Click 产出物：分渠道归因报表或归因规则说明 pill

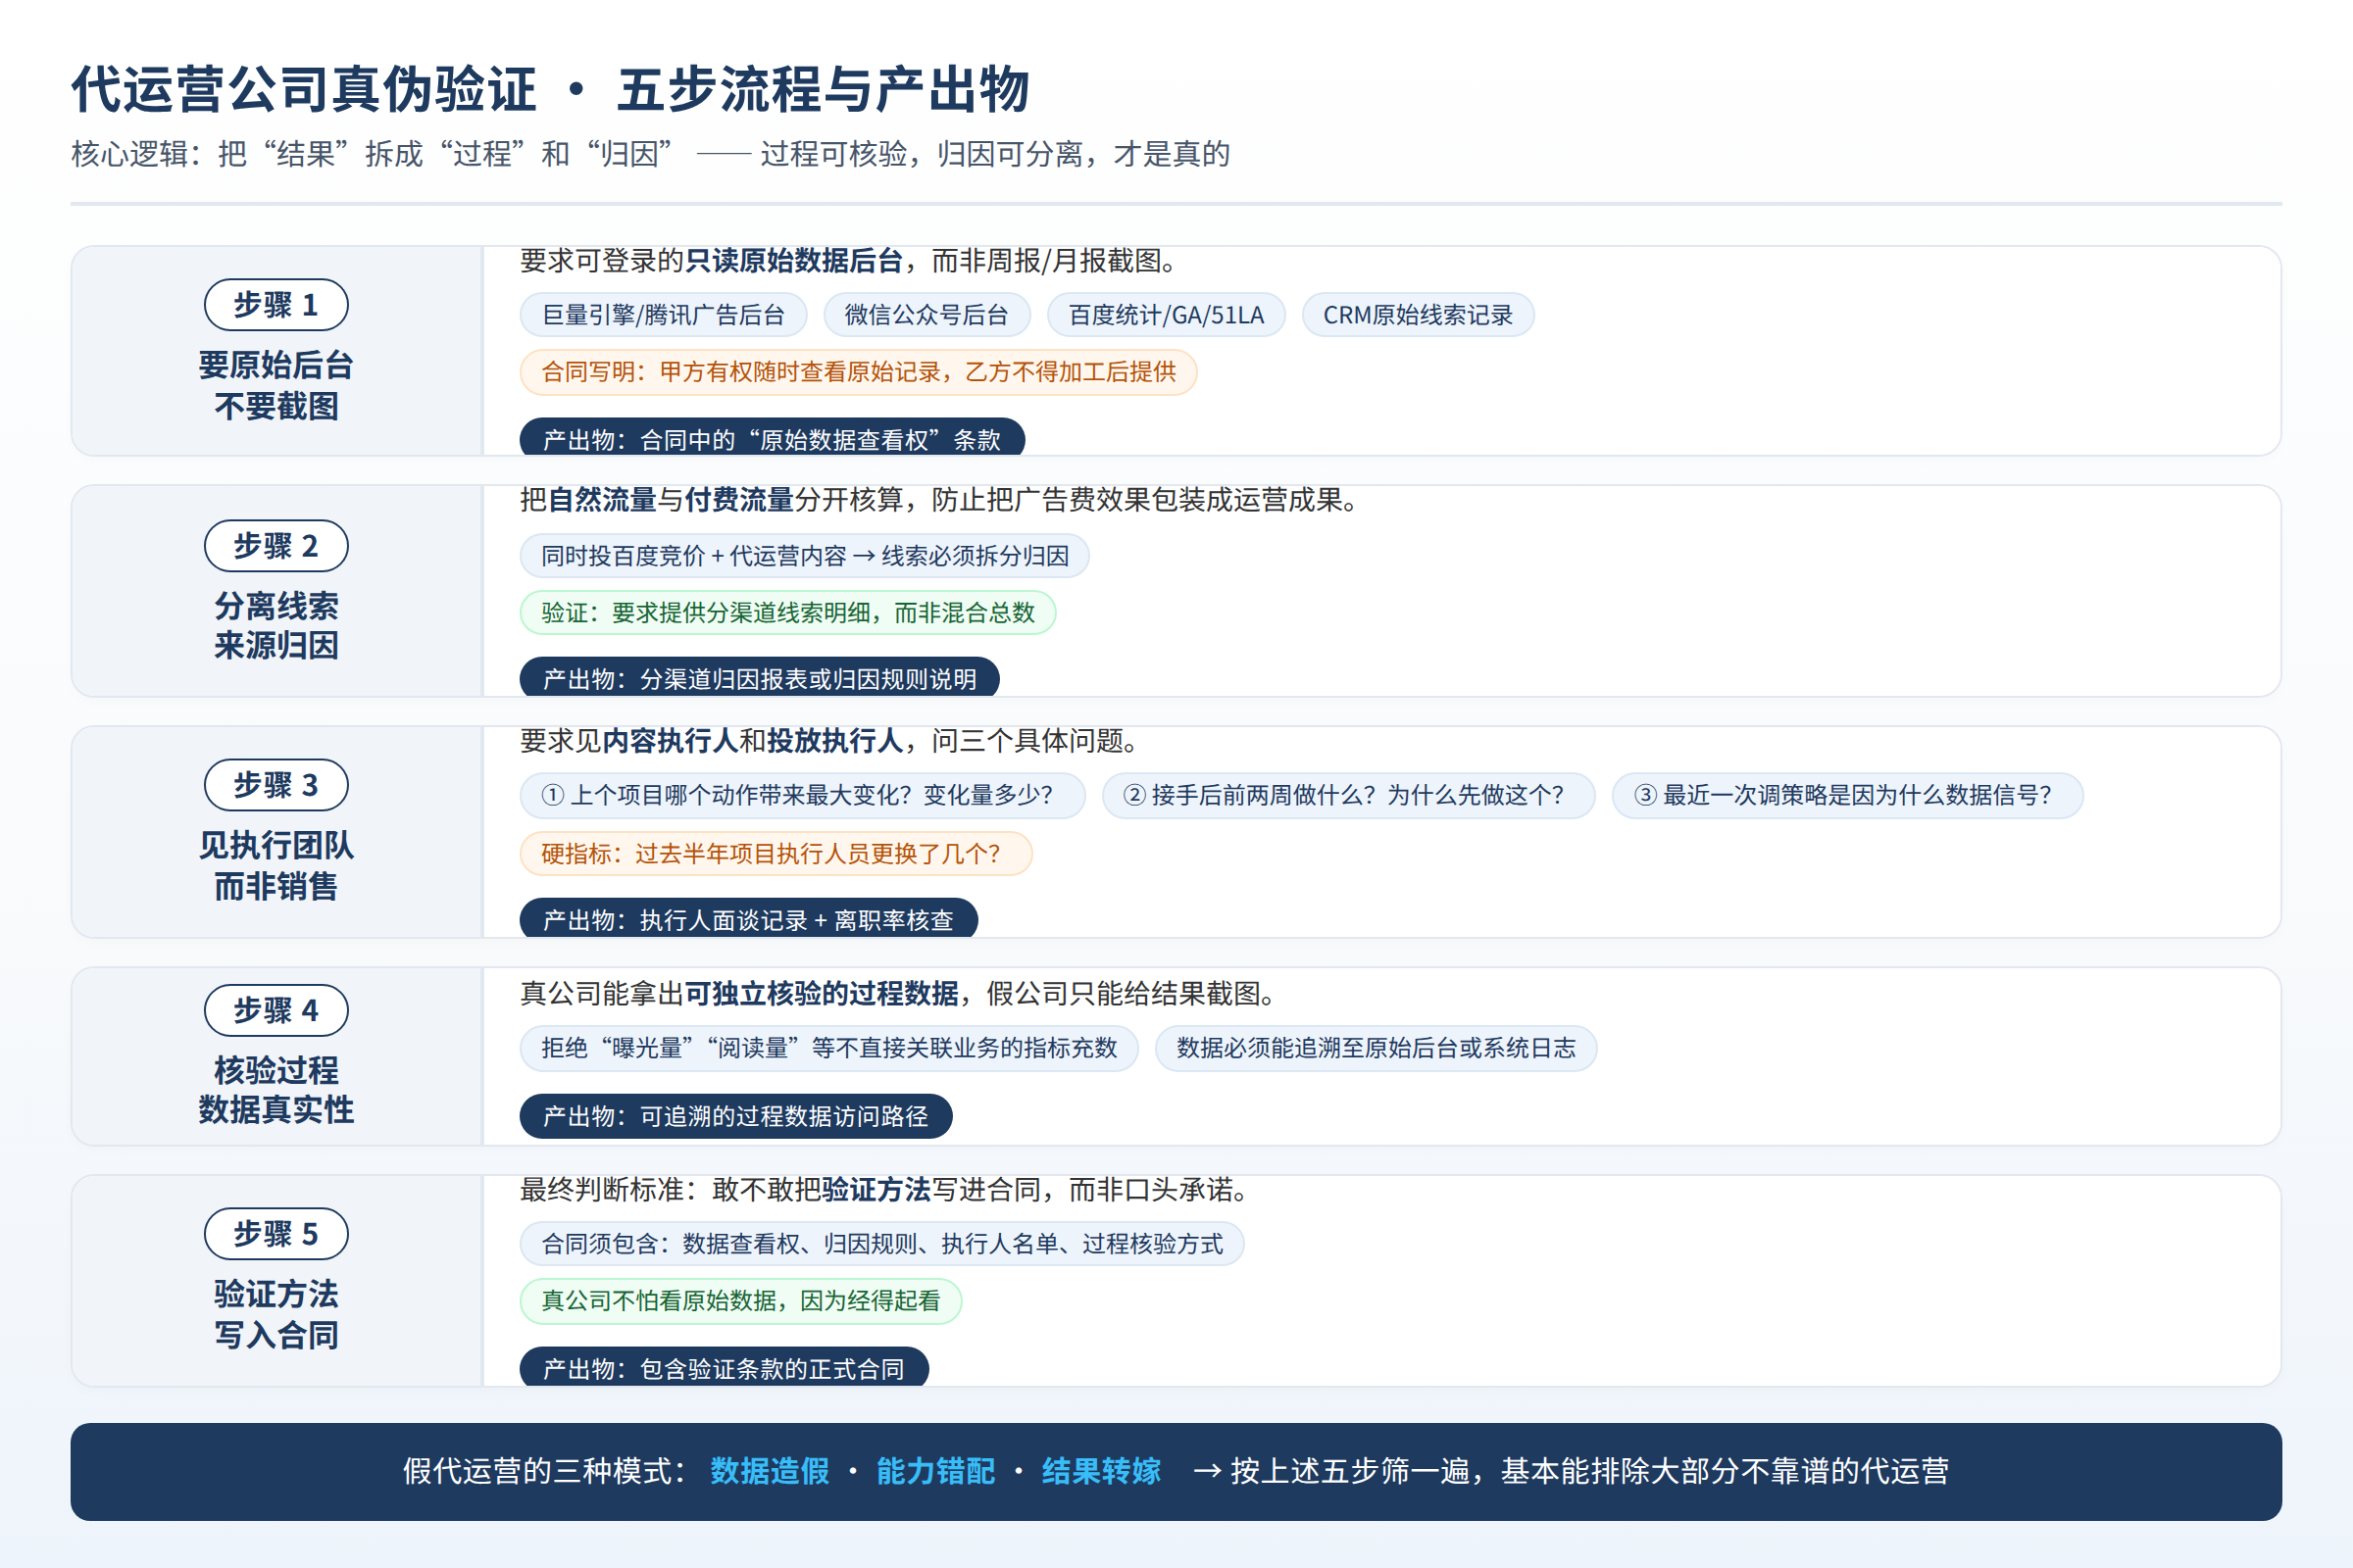[x=759, y=677]
